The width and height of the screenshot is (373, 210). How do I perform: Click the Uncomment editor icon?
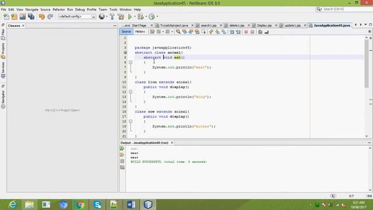tap(267, 32)
